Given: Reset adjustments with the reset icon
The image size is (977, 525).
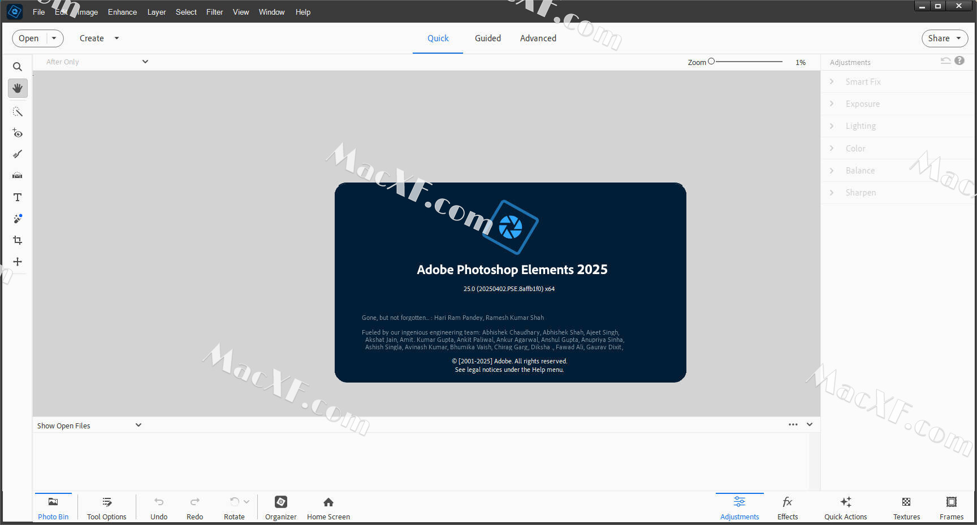Looking at the screenshot, I should point(945,60).
